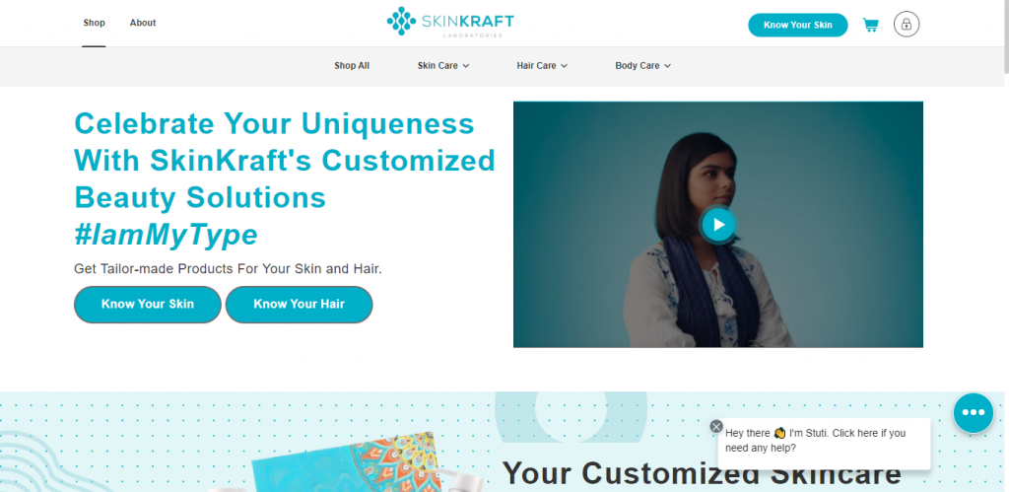Click the #IamMyType hashtag heading
Image resolution: width=1009 pixels, height=492 pixels.
click(166, 235)
